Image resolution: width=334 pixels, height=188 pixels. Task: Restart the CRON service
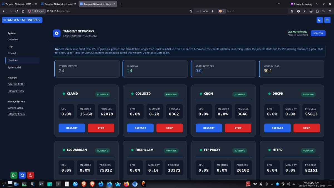(x=209, y=128)
